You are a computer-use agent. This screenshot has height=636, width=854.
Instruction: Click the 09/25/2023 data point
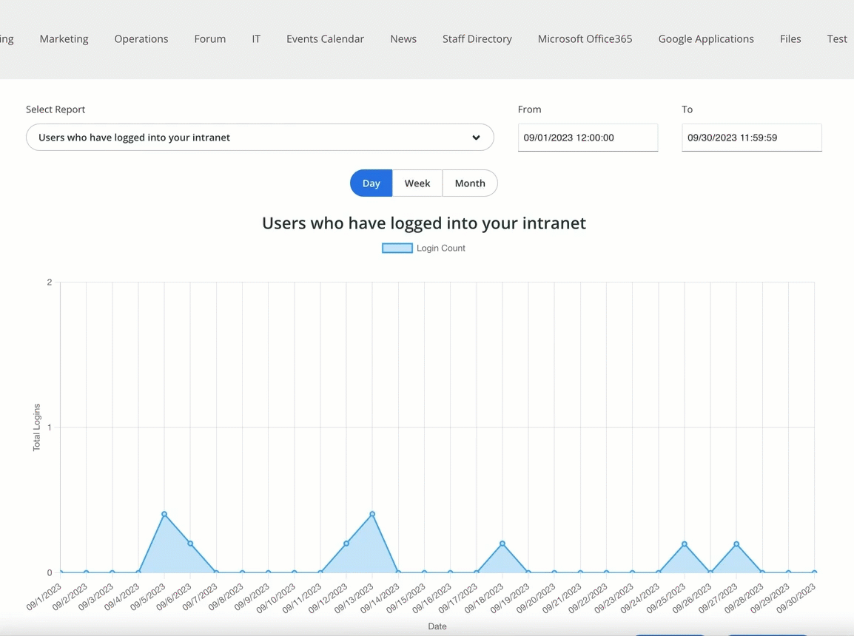[x=685, y=544]
